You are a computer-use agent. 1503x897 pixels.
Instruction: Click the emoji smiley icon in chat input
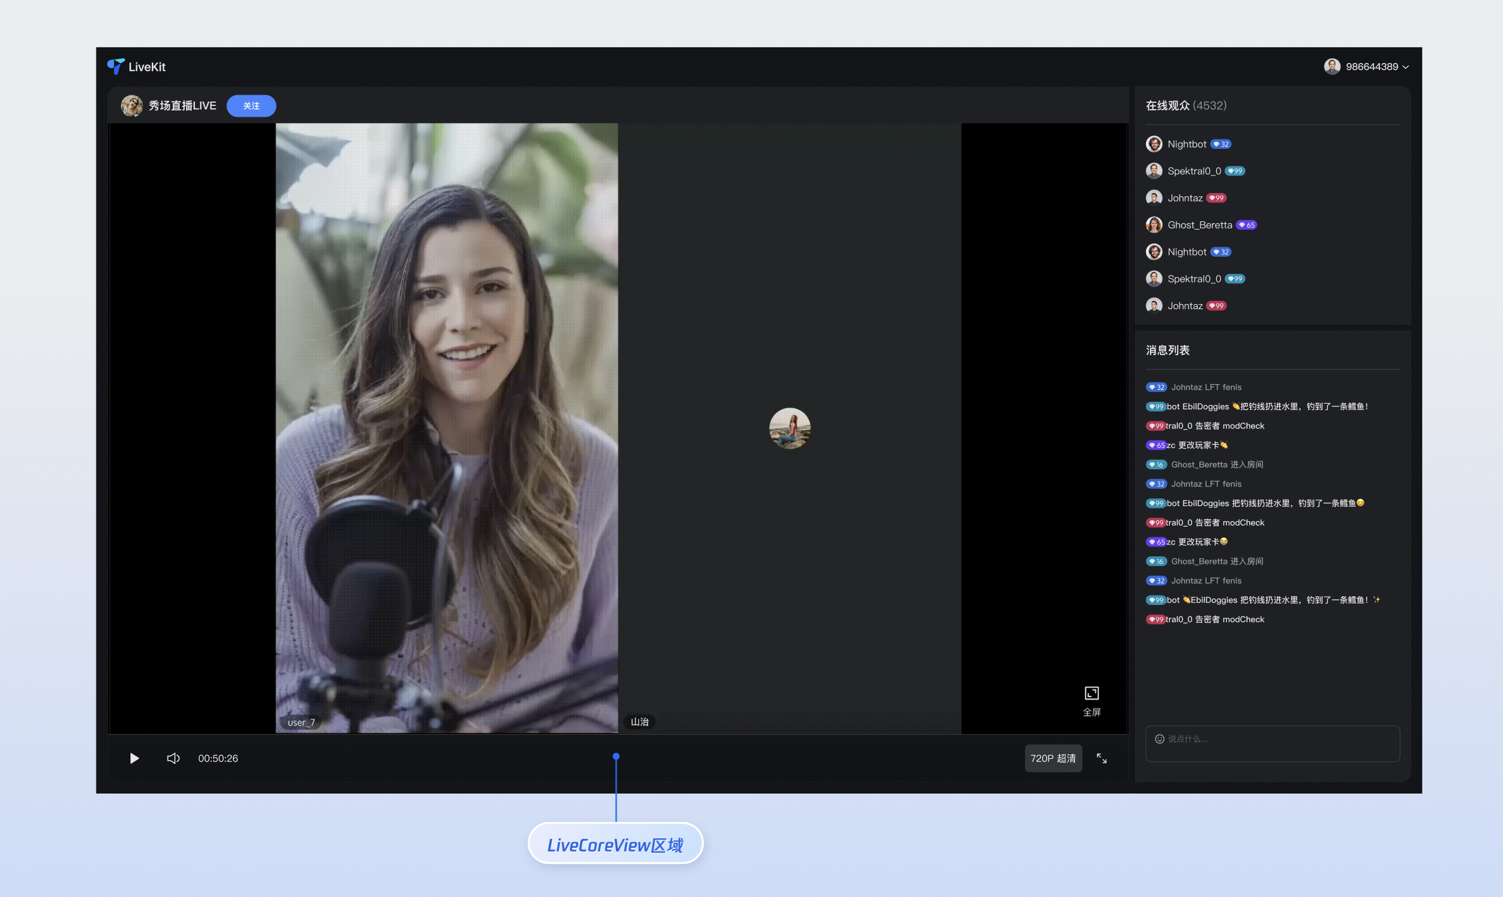pos(1159,739)
